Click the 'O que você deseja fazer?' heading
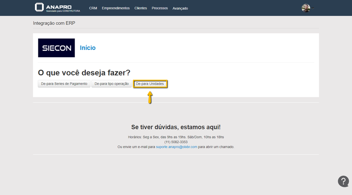 84,73
